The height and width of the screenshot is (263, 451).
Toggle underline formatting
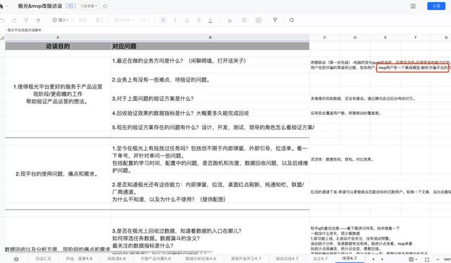coord(187,20)
